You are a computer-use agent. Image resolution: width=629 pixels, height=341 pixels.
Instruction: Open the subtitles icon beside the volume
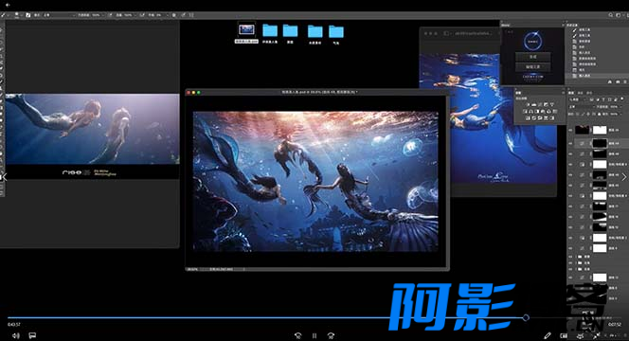pyautogui.click(x=32, y=335)
